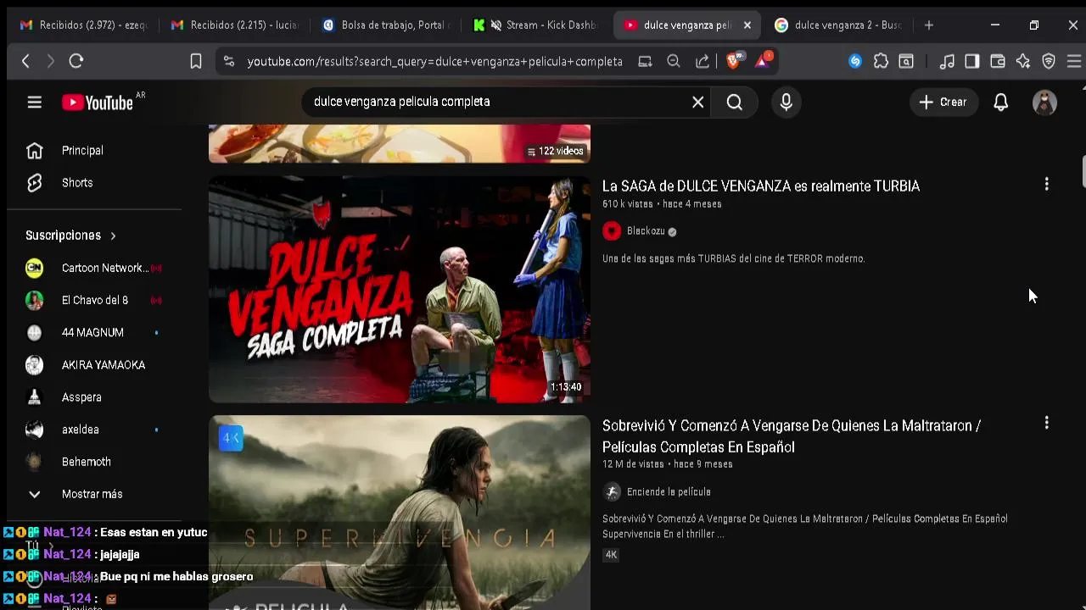
Task: Open a new browser tab
Action: 929,25
